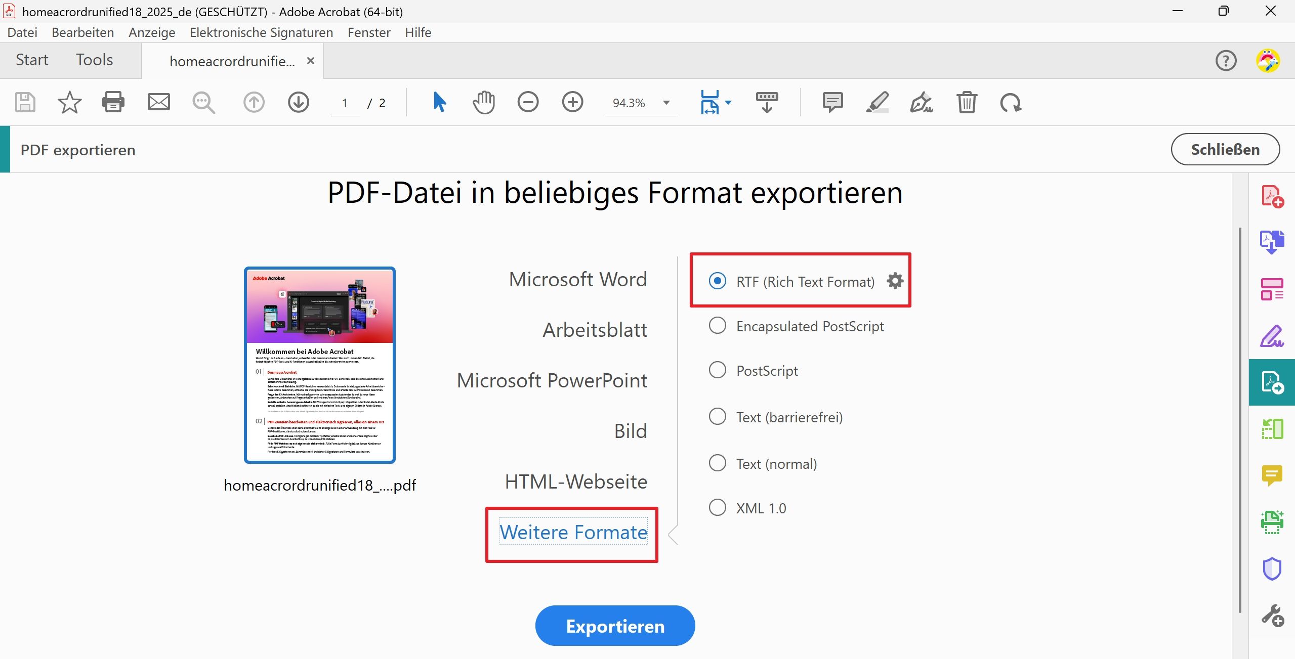1295x659 pixels.
Task: Star the document with bookmark icon
Action: pos(69,103)
